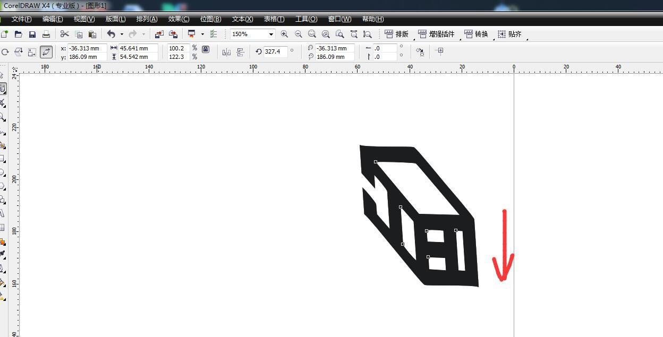This screenshot has width=663, height=337.
Task: Click the Cut scissors icon
Action: coord(64,34)
